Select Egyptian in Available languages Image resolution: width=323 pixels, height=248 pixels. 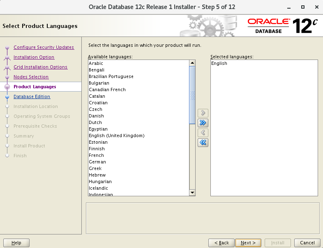click(138, 129)
